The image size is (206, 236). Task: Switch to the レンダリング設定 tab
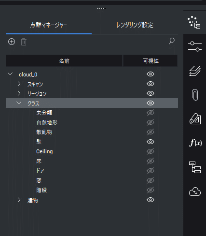click(x=135, y=25)
